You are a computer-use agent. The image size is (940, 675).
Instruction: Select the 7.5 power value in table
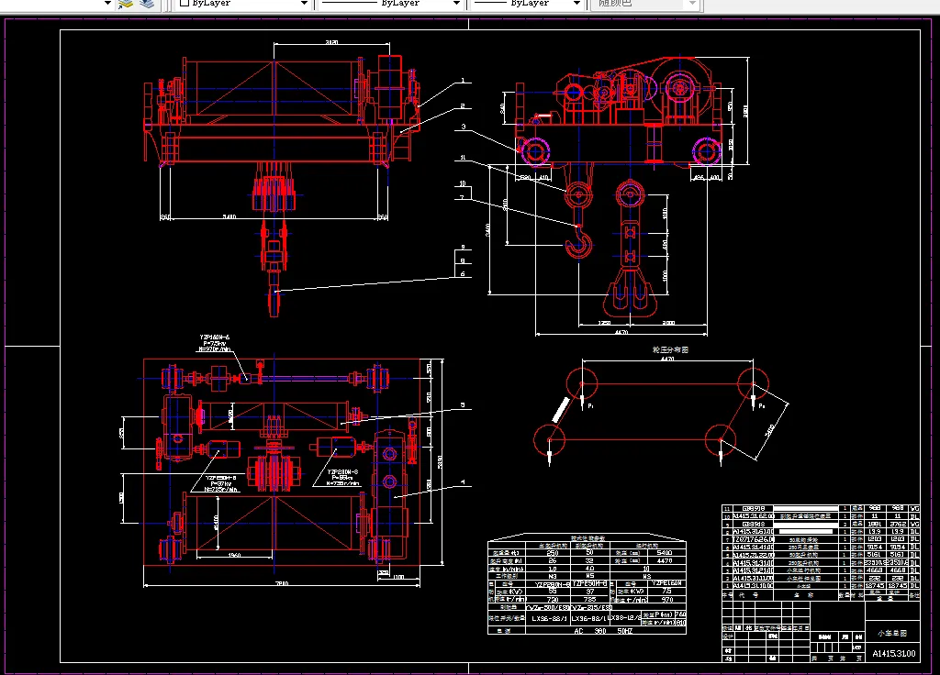[x=666, y=591]
